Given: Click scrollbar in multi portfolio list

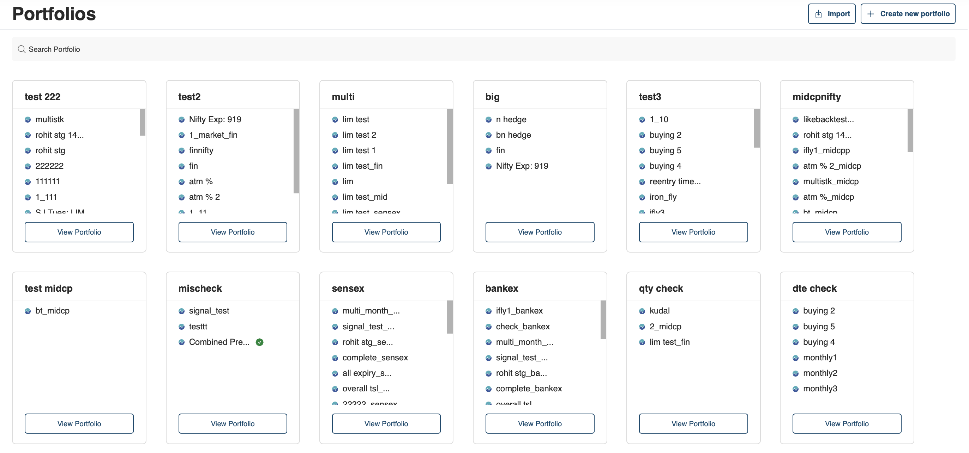Looking at the screenshot, I should [x=450, y=147].
